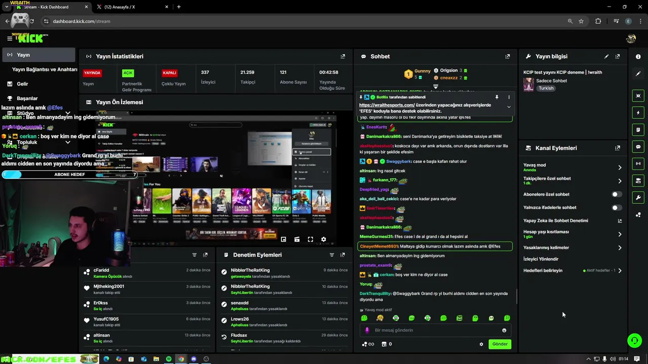Open the user avatar in top right
Image resolution: width=648 pixels, height=364 pixels.
[x=631, y=39]
